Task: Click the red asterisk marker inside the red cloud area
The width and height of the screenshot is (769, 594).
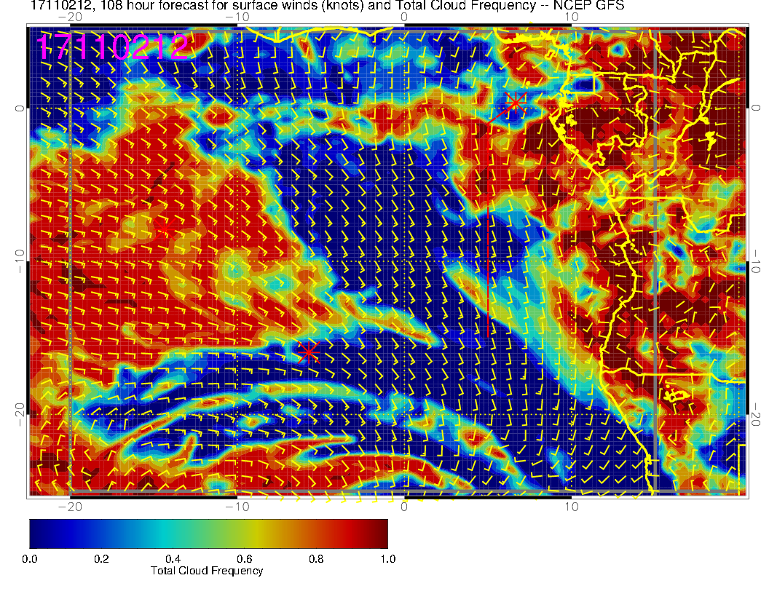Action: 164,228
